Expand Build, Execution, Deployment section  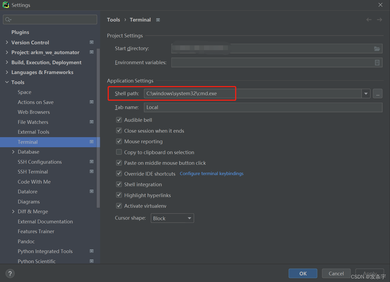pyautogui.click(x=7, y=62)
